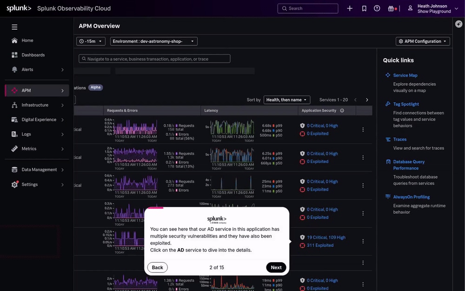The height and width of the screenshot is (291, 465).
Task: Click Database Query Performance icon
Action: pyautogui.click(x=388, y=162)
